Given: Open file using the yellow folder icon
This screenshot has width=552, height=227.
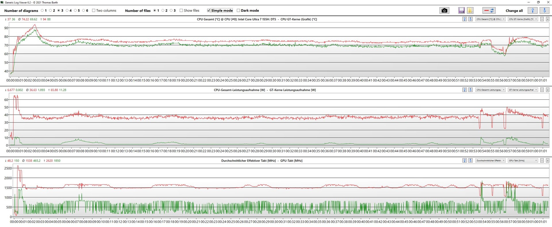Looking at the screenshot, I should [470, 11].
